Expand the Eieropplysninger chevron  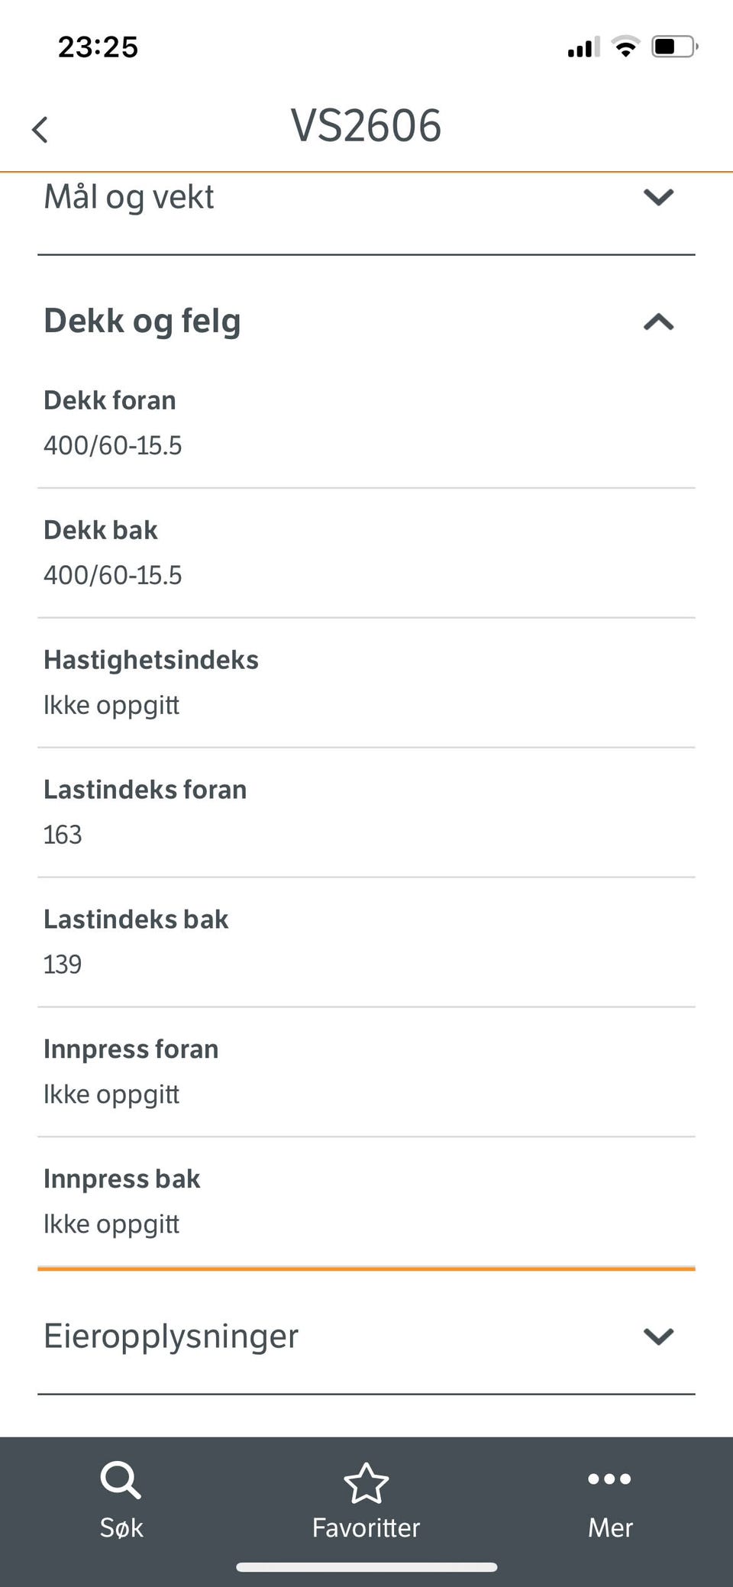tap(658, 1336)
